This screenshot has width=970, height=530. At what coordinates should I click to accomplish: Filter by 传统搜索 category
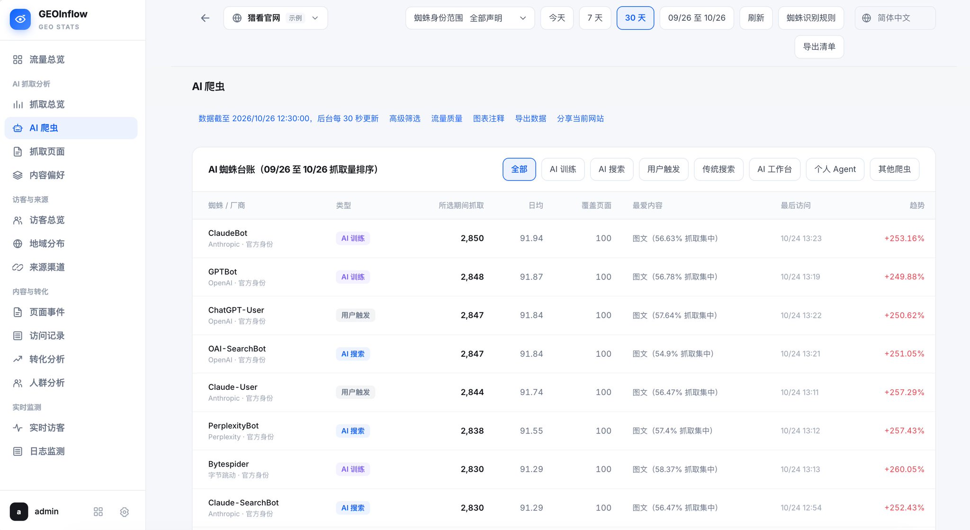pyautogui.click(x=719, y=169)
